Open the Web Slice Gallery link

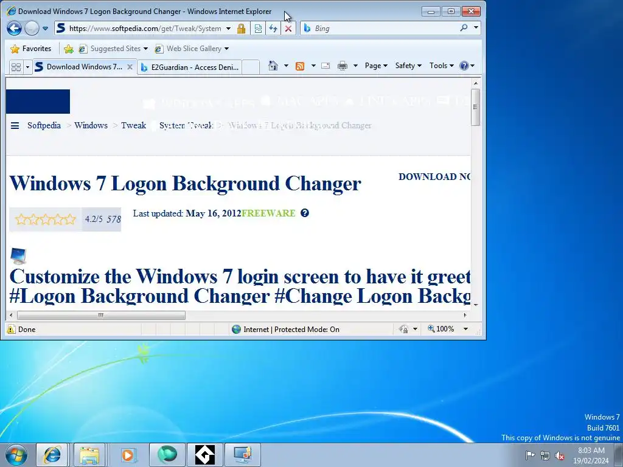[192, 49]
